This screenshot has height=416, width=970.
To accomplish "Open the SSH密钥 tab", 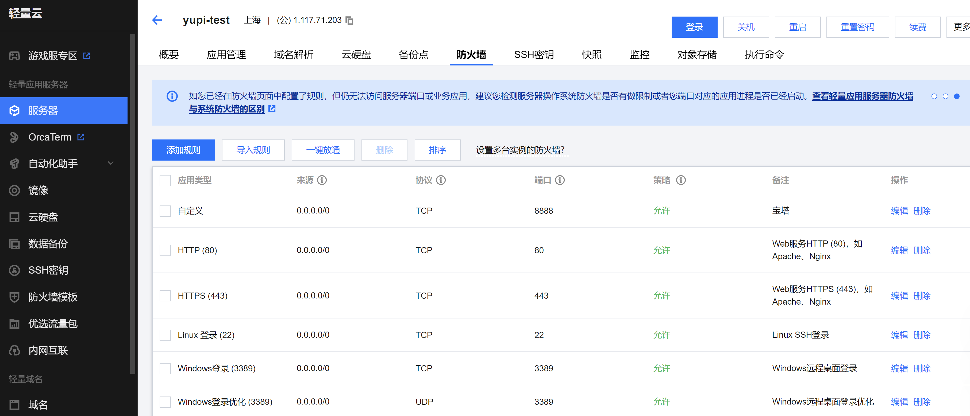I will [534, 55].
